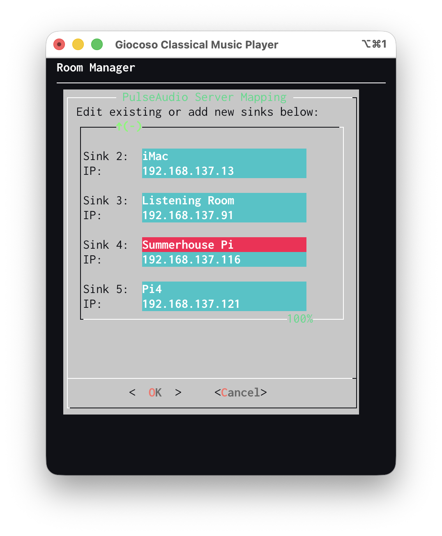Click the Giocoso Classical Music Player title
The height and width of the screenshot is (536, 442).
click(x=196, y=45)
